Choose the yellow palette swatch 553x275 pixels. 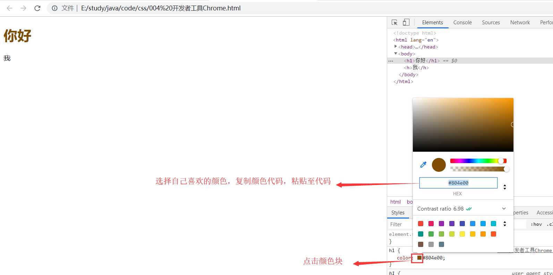462,234
